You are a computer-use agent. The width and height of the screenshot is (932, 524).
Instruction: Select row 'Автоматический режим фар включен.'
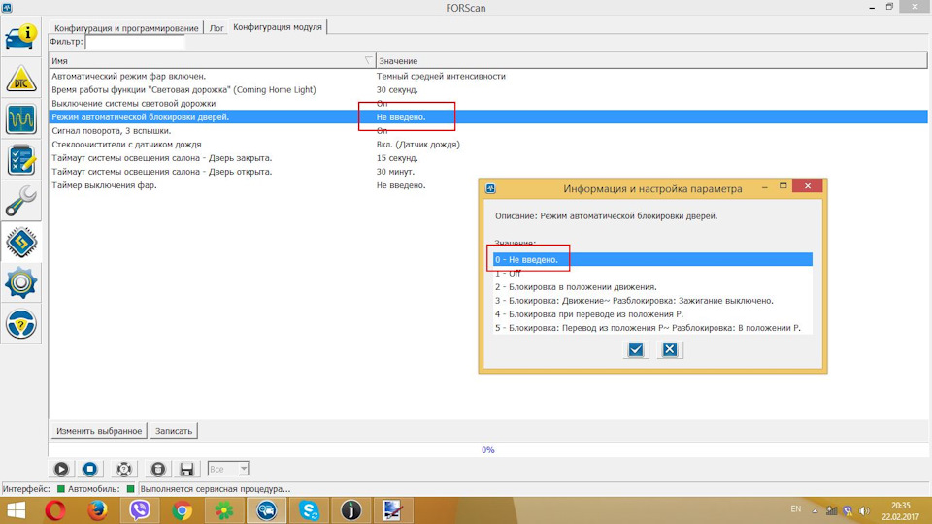coord(488,76)
